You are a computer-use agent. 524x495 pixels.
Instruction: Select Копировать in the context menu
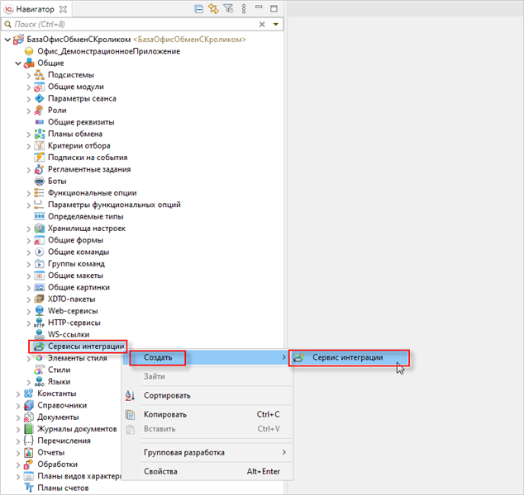point(164,414)
